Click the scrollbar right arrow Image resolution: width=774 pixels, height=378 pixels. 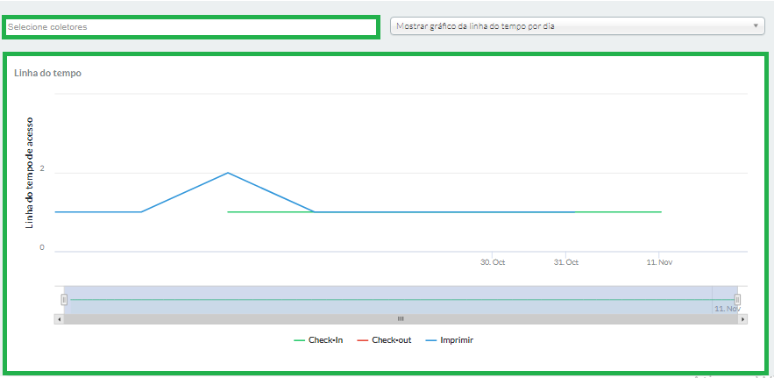(x=743, y=319)
